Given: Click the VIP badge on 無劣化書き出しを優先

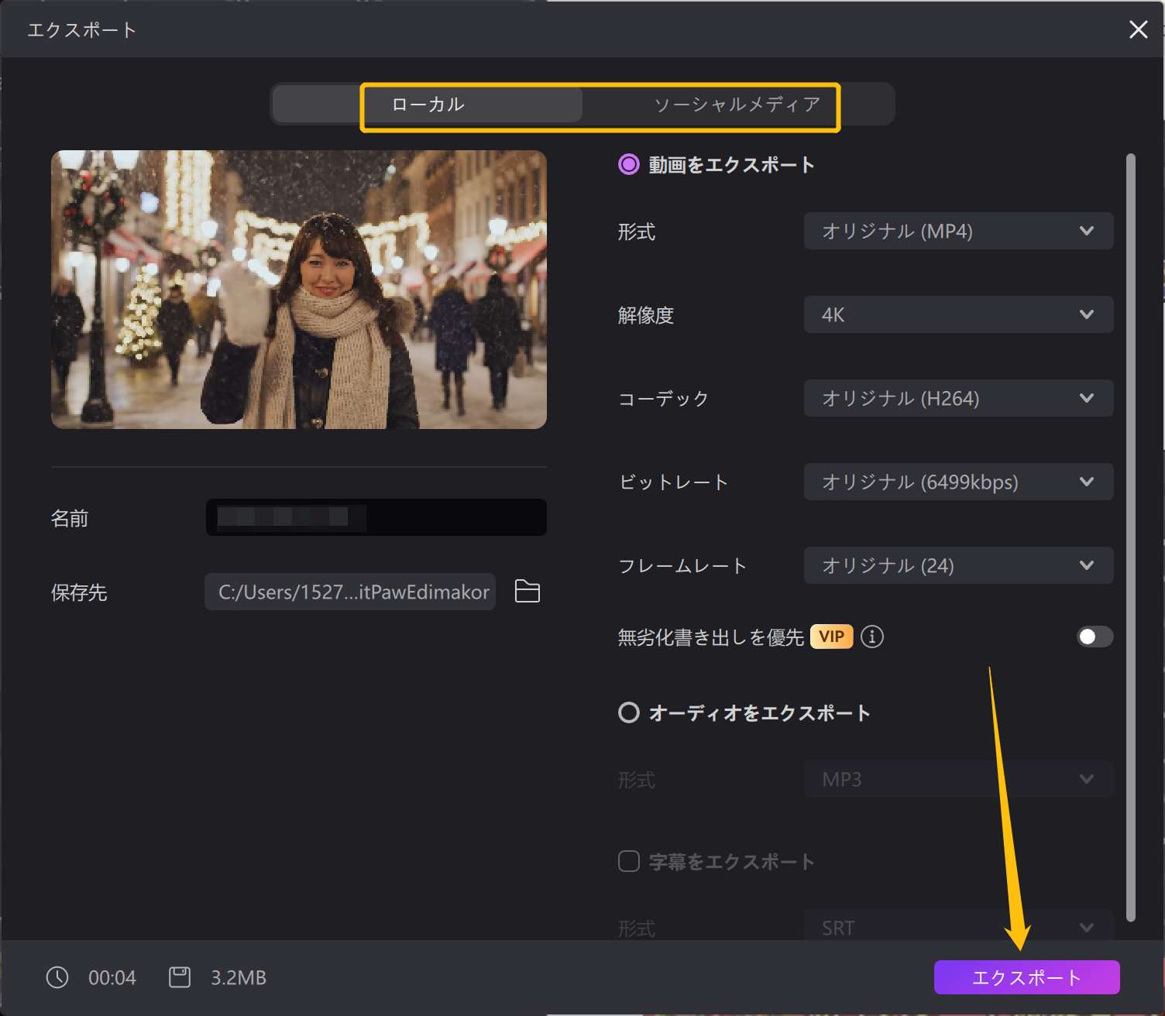Looking at the screenshot, I should coord(831,637).
